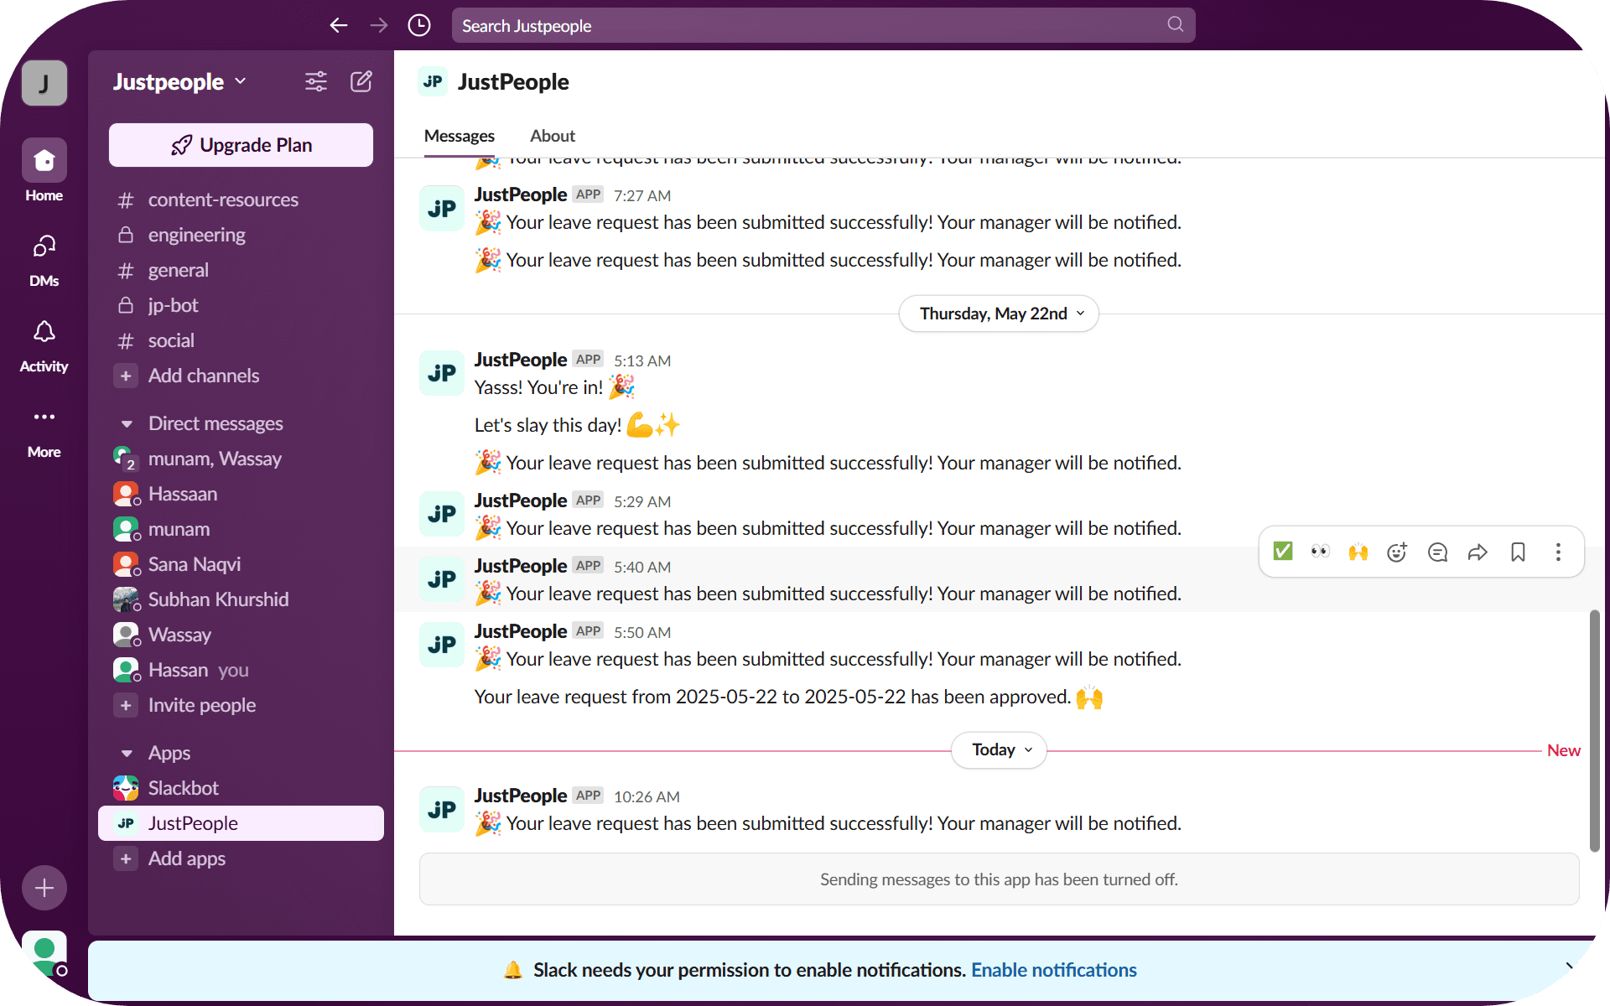The height and width of the screenshot is (1006, 1610).
Task: Click the JP app icon in the header
Action: [x=433, y=81]
